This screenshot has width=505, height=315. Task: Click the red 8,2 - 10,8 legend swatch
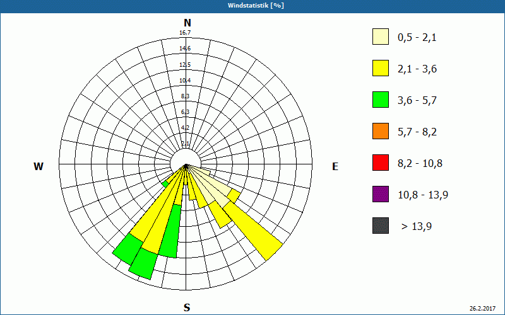pos(381,163)
